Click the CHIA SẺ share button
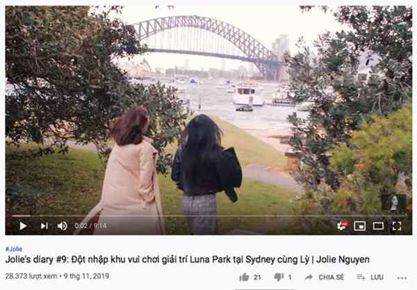The height and width of the screenshot is (290, 417). [x=331, y=277]
